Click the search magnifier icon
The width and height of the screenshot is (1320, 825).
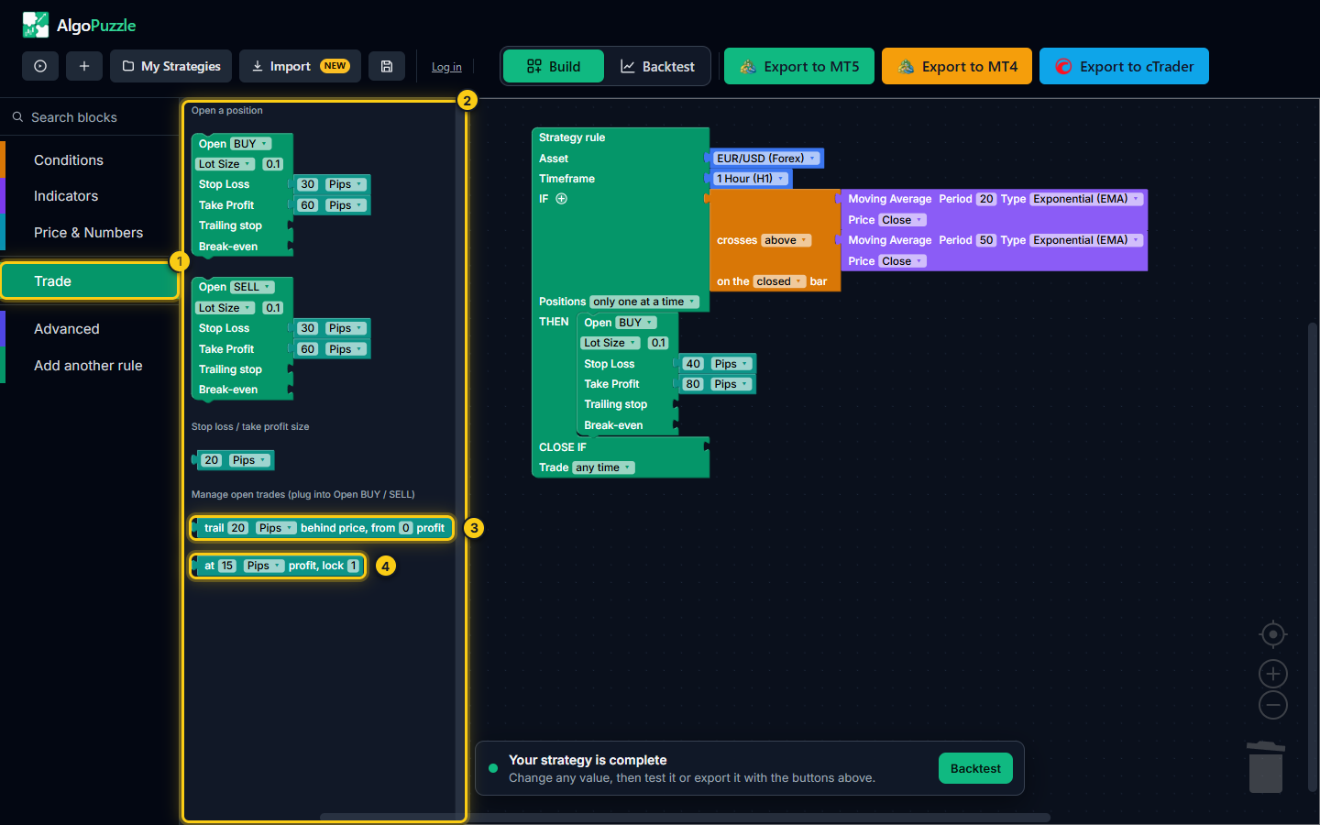click(x=17, y=117)
